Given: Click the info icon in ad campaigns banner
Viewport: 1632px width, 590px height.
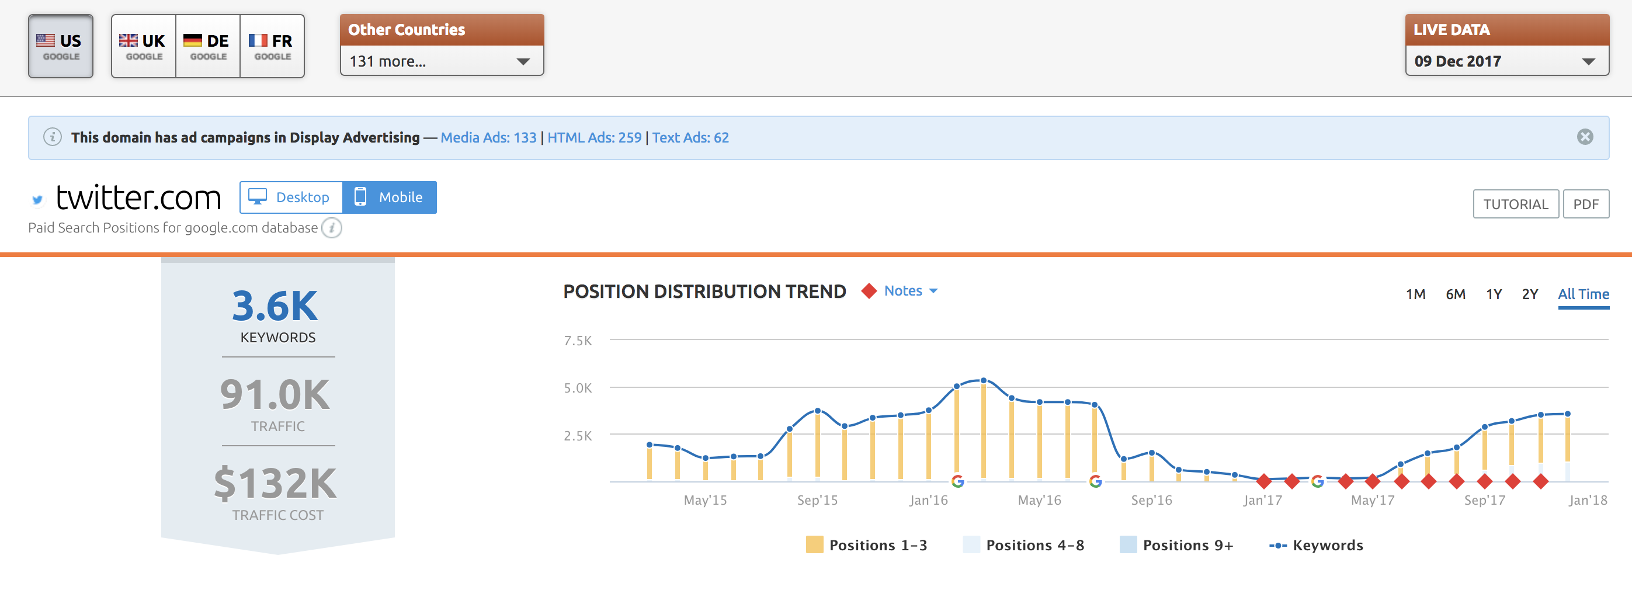Looking at the screenshot, I should [x=53, y=137].
